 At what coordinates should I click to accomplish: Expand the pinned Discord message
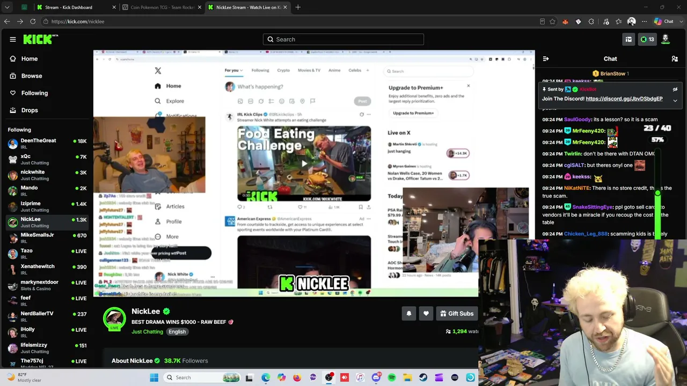675,100
